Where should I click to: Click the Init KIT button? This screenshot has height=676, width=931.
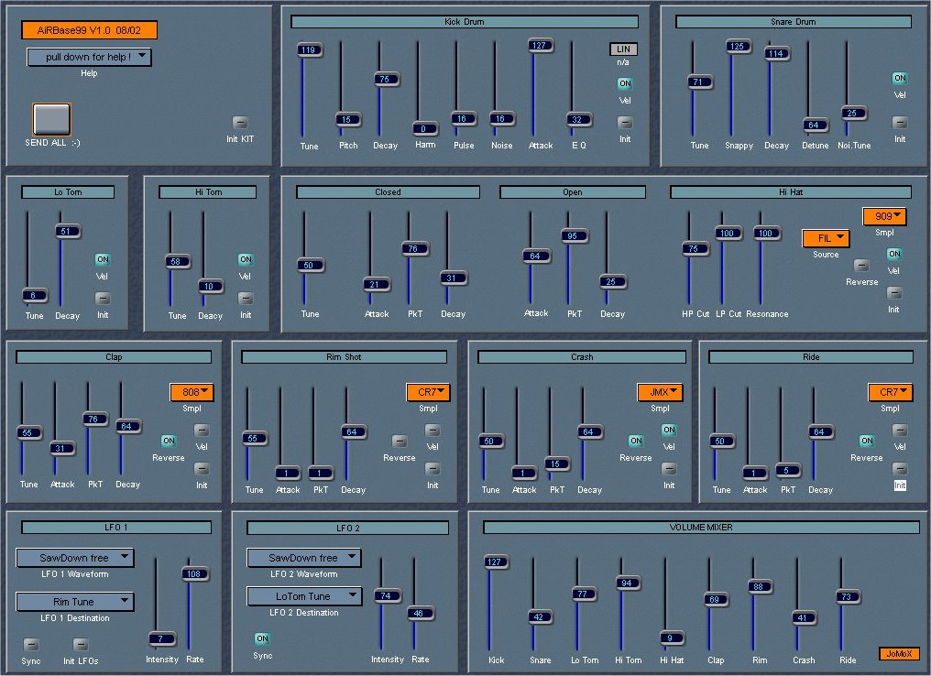click(x=241, y=122)
